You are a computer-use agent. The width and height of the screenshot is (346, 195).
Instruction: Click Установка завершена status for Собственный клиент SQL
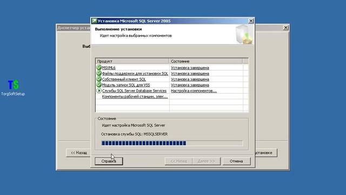point(190,79)
